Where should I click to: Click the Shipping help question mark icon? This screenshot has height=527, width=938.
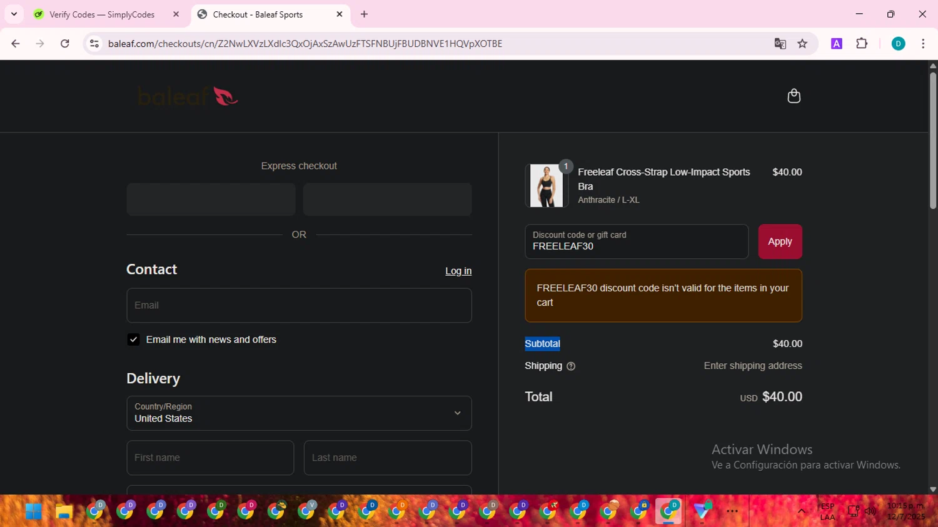pyautogui.click(x=571, y=366)
